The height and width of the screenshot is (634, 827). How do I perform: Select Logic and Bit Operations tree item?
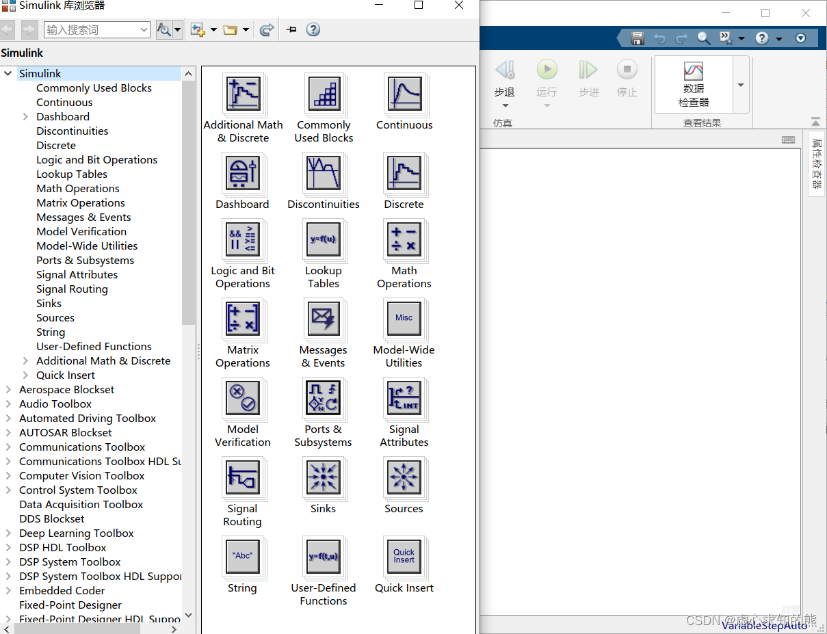96,160
